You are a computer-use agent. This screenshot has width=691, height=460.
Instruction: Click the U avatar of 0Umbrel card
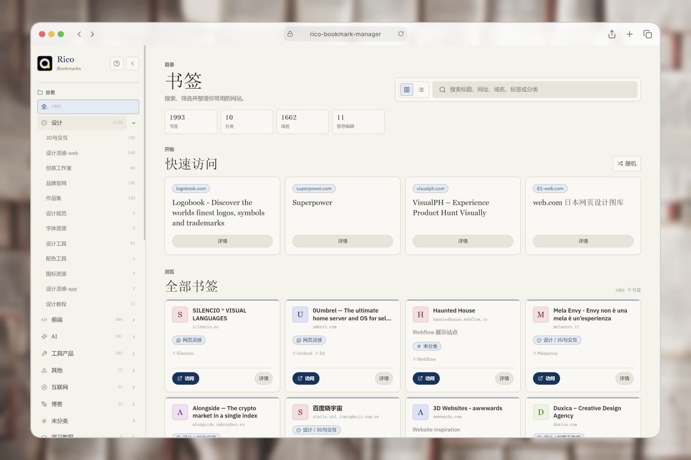click(x=300, y=314)
